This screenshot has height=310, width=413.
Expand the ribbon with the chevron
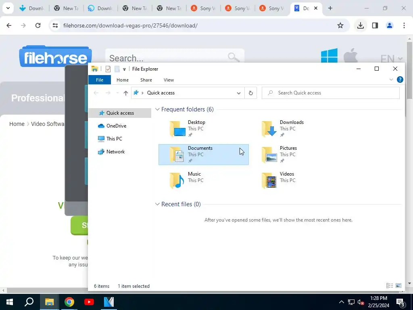point(391,80)
